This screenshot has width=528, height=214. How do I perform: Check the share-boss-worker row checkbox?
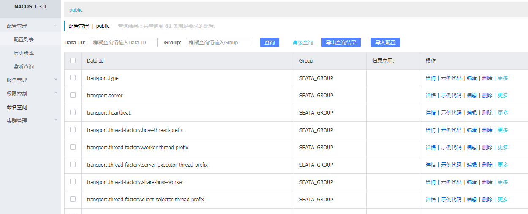[x=73, y=182]
